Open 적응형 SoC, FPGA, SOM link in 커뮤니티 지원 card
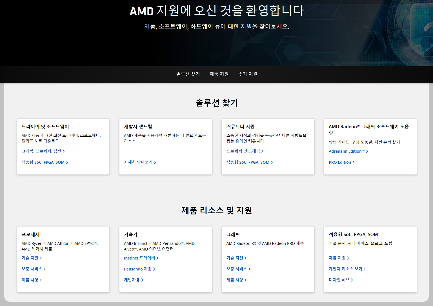The image size is (433, 306). pos(250,162)
